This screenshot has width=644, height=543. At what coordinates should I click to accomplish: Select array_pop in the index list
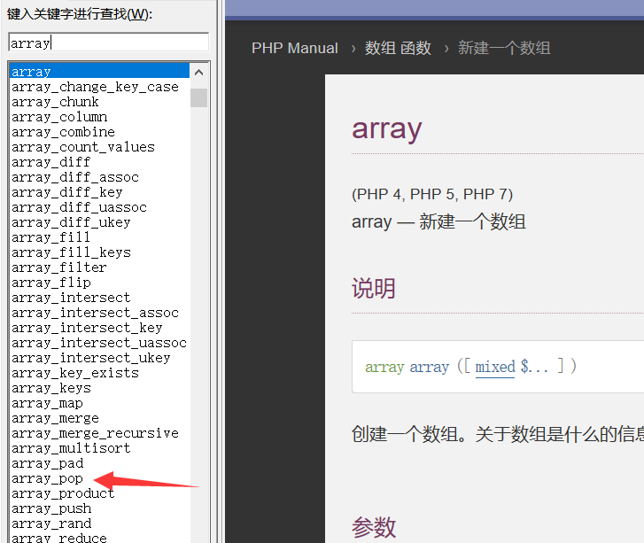[x=47, y=478]
